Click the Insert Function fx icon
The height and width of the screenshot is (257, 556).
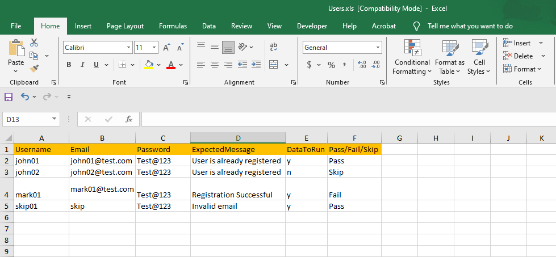pyautogui.click(x=129, y=119)
